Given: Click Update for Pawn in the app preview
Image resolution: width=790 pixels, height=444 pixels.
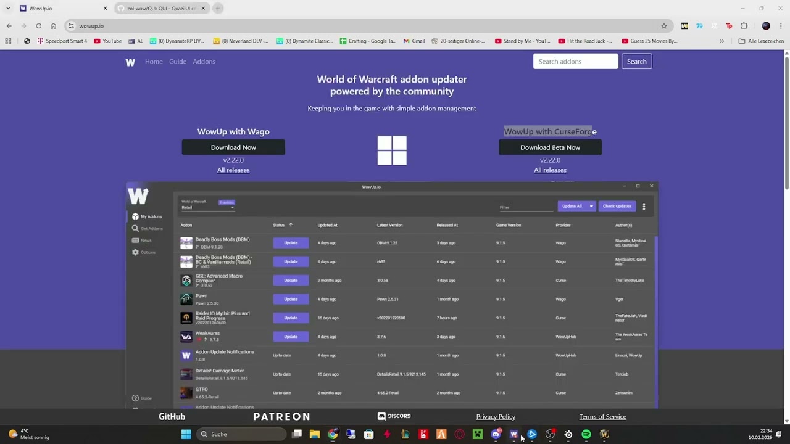Looking at the screenshot, I should [291, 299].
